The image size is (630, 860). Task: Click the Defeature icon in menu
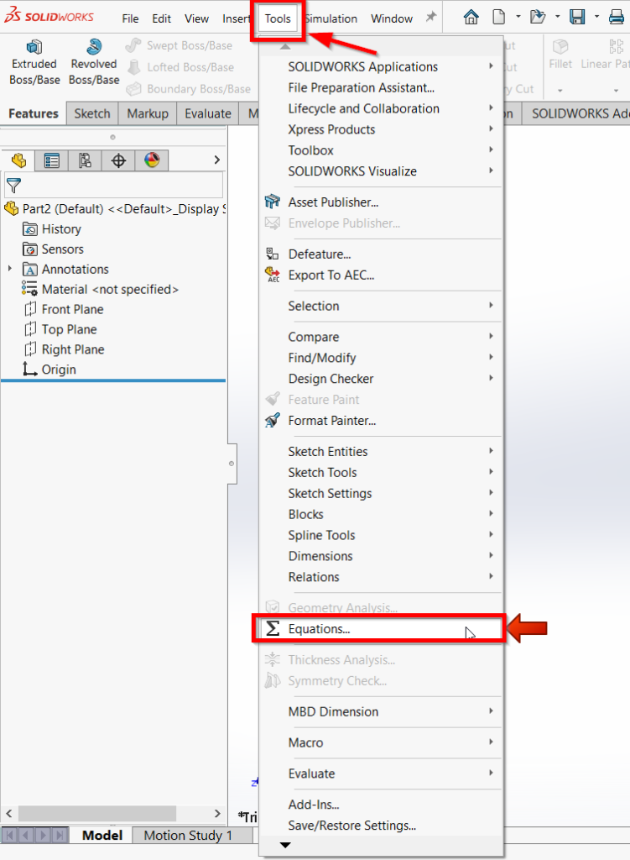(273, 254)
